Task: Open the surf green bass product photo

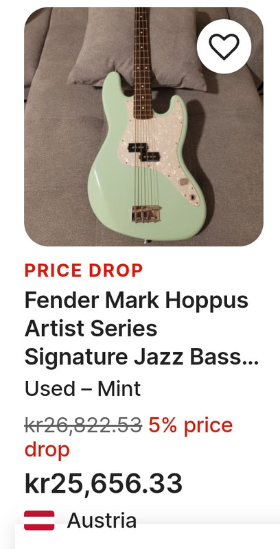Action: (143, 126)
